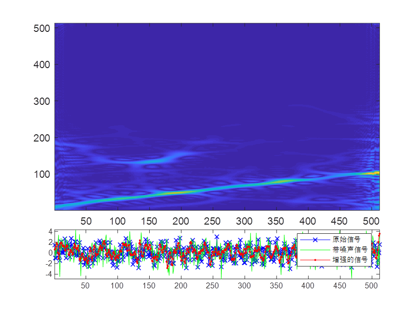This screenshot has width=419, height=313.
Task: Click y-axis tick label 300 on spectrogram
Action: 43,101
